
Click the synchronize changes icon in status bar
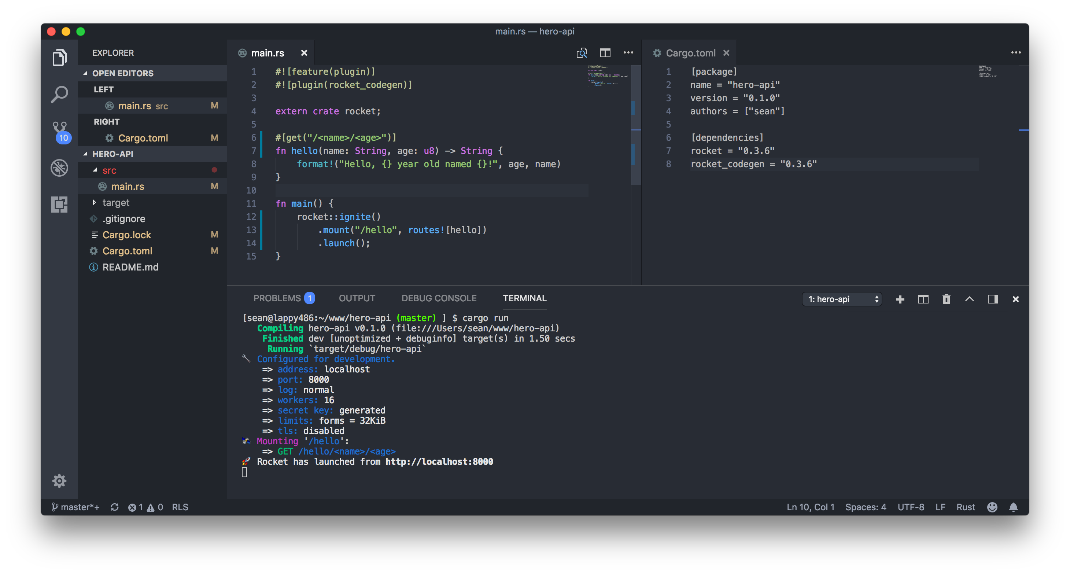pyautogui.click(x=115, y=507)
